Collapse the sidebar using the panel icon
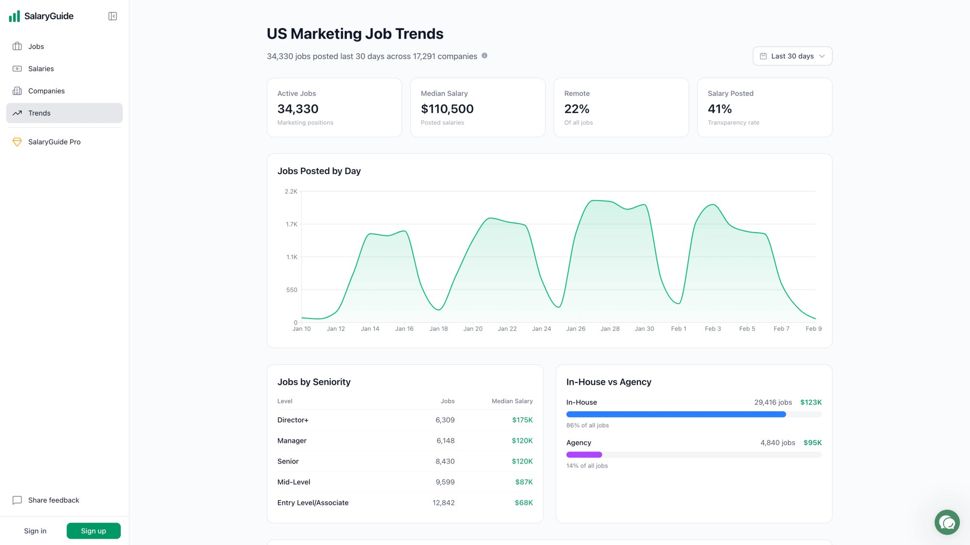The width and height of the screenshot is (970, 545). pyautogui.click(x=112, y=16)
